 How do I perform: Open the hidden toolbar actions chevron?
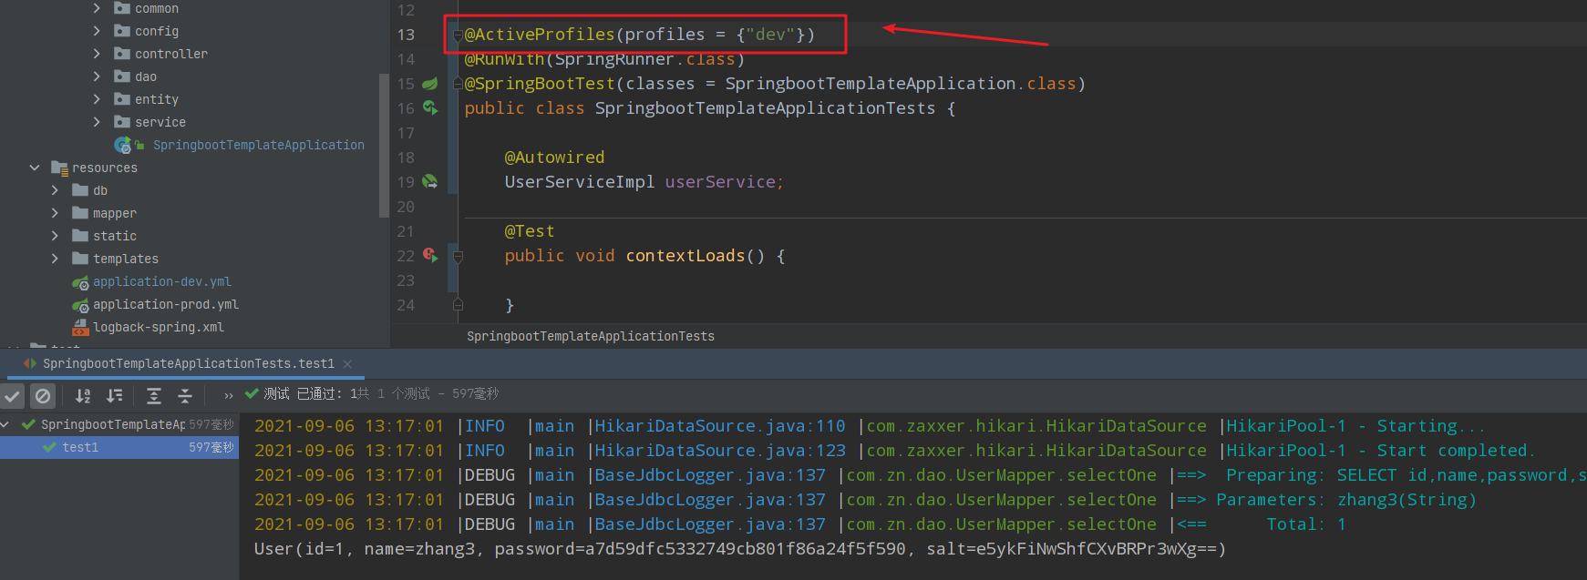point(228,396)
